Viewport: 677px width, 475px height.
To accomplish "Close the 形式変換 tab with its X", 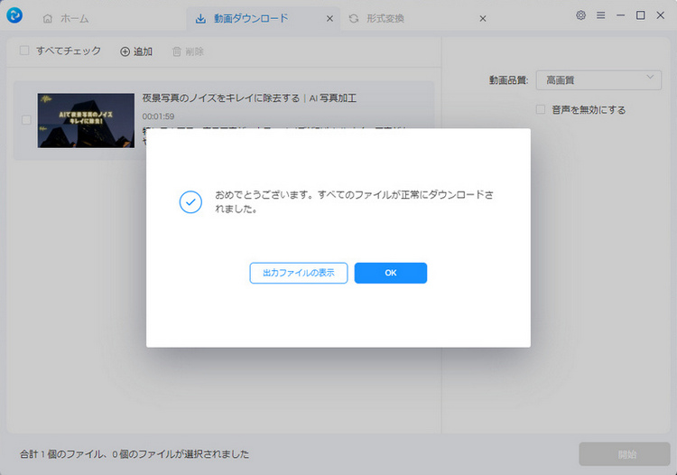I will [x=482, y=18].
